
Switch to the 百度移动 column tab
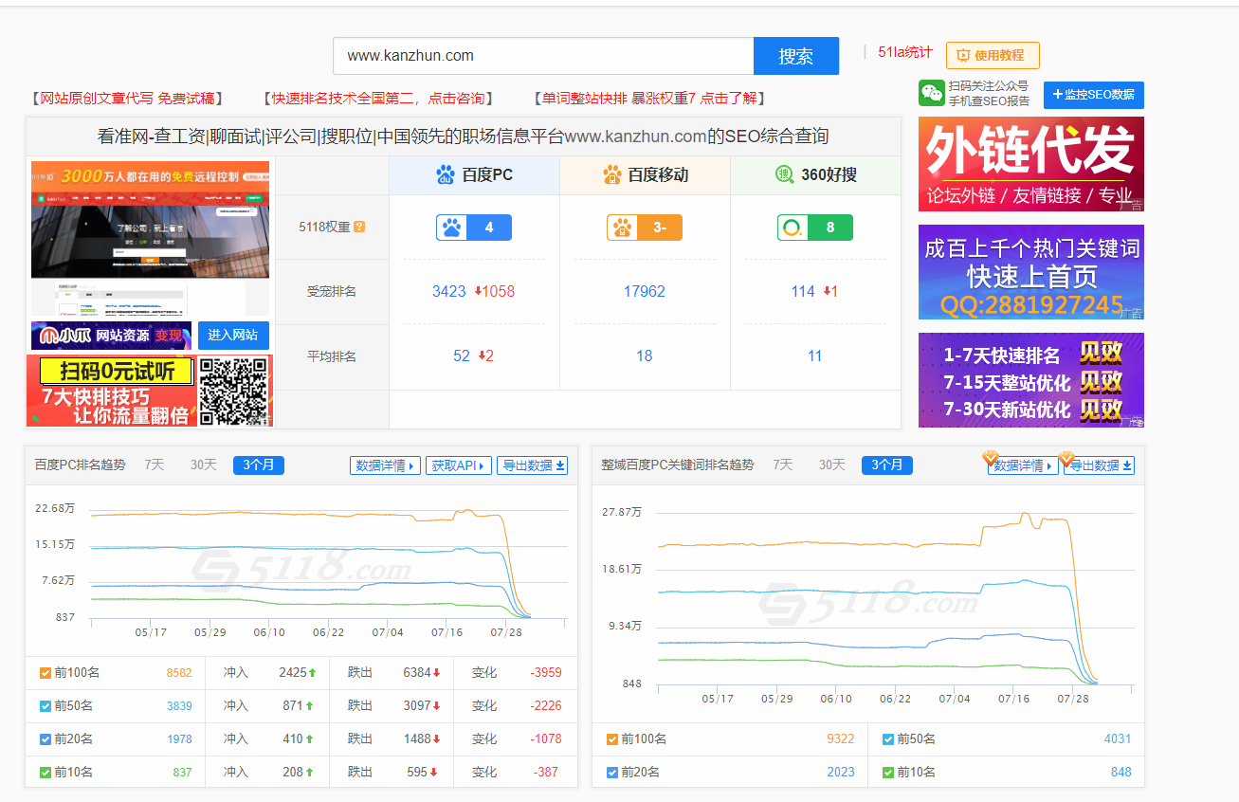[x=645, y=175]
